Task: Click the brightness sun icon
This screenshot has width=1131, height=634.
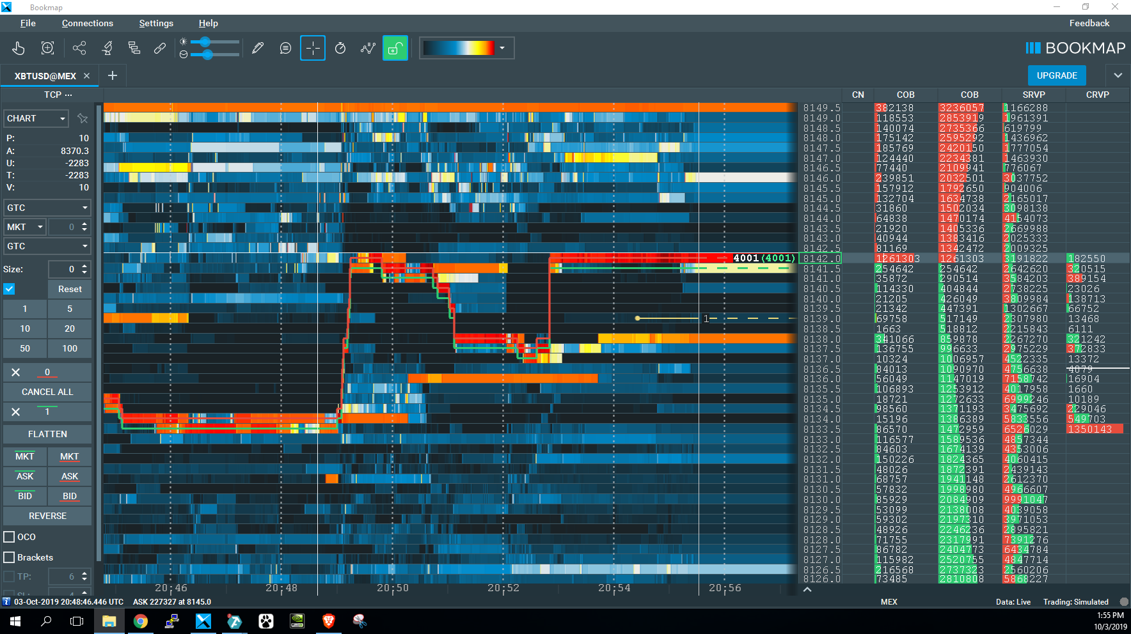Action: pyautogui.click(x=184, y=42)
